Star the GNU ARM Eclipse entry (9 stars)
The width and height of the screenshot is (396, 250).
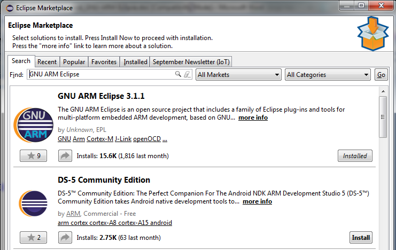click(x=33, y=156)
